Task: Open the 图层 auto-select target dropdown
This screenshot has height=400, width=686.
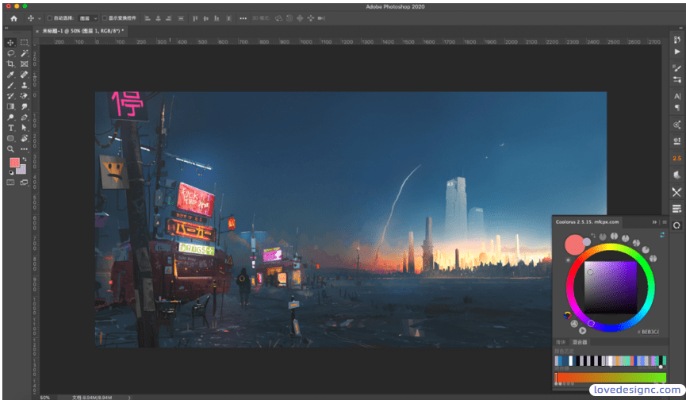Action: click(x=88, y=18)
